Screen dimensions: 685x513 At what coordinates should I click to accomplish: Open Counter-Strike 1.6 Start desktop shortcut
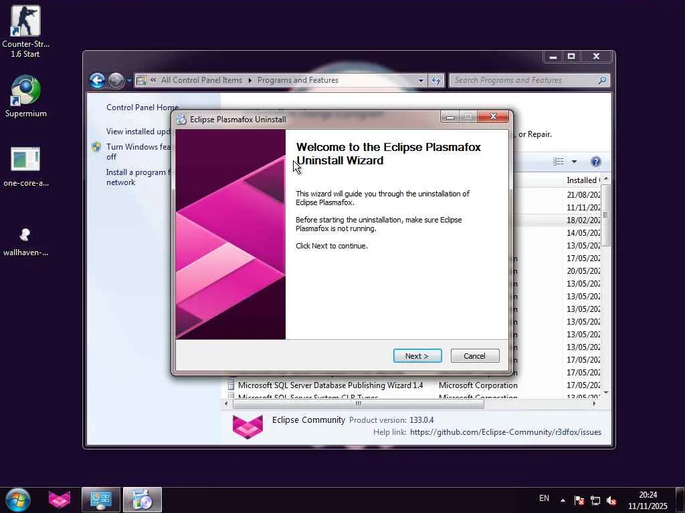25,32
